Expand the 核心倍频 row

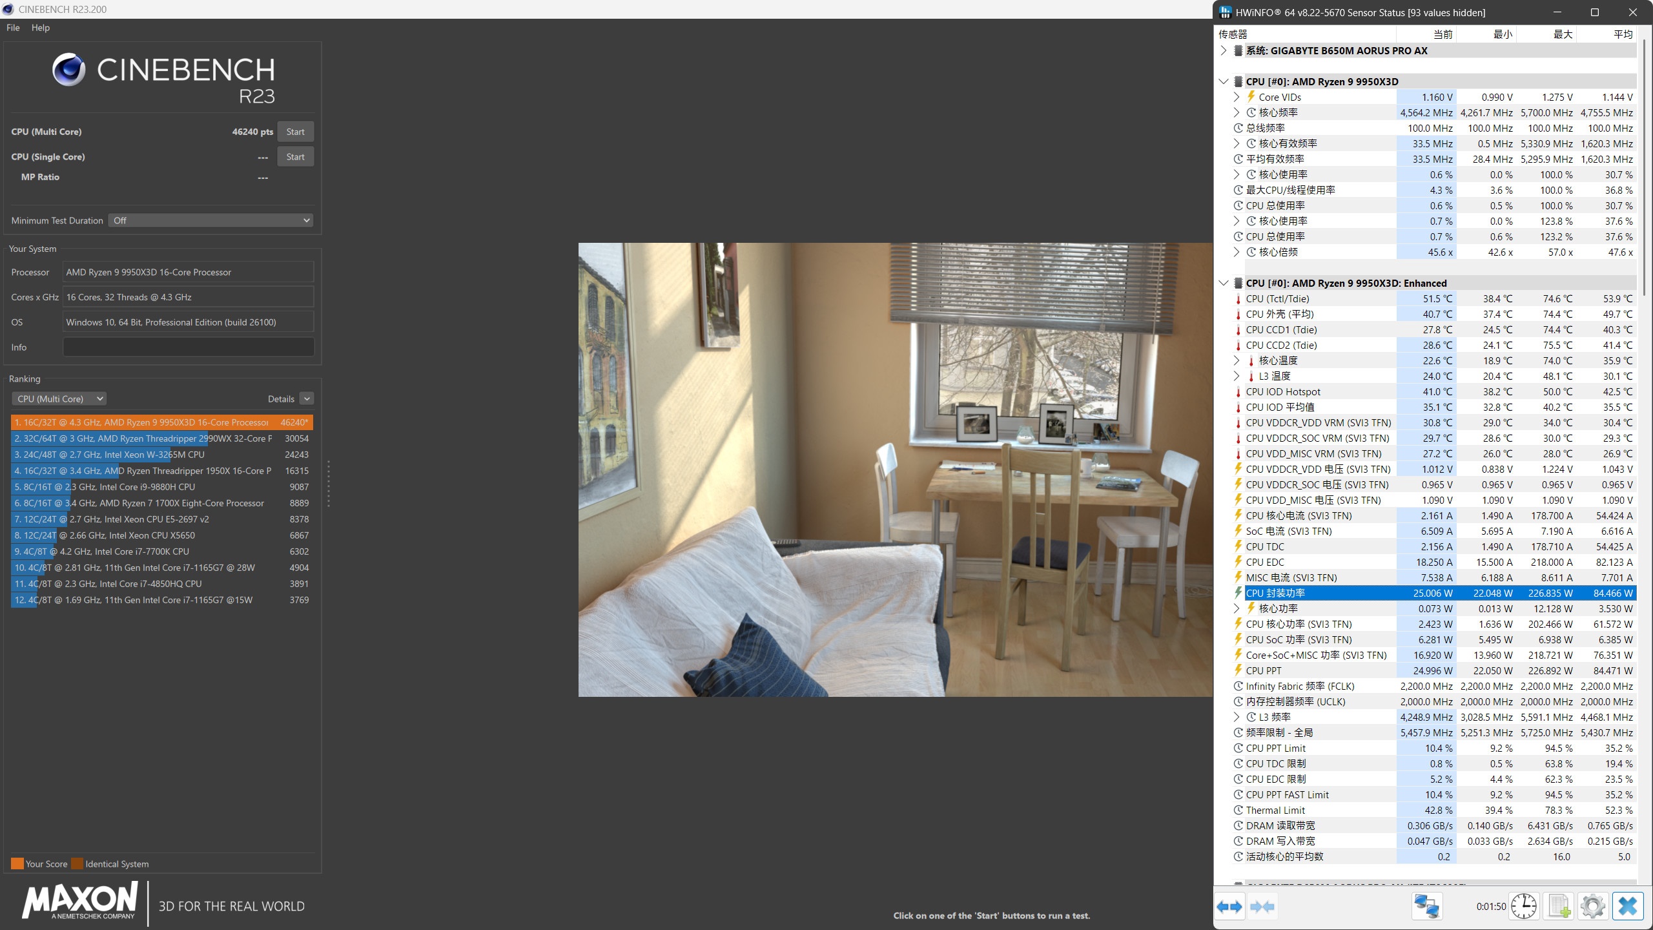1236,252
